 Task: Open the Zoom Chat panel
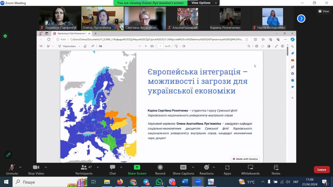tap(112, 170)
